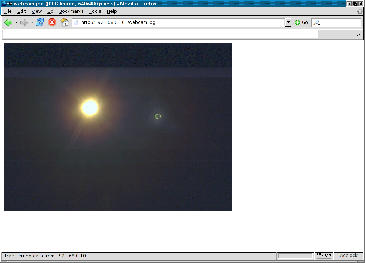Expand the address bar history dropdown
365x263 pixels.
tap(288, 22)
